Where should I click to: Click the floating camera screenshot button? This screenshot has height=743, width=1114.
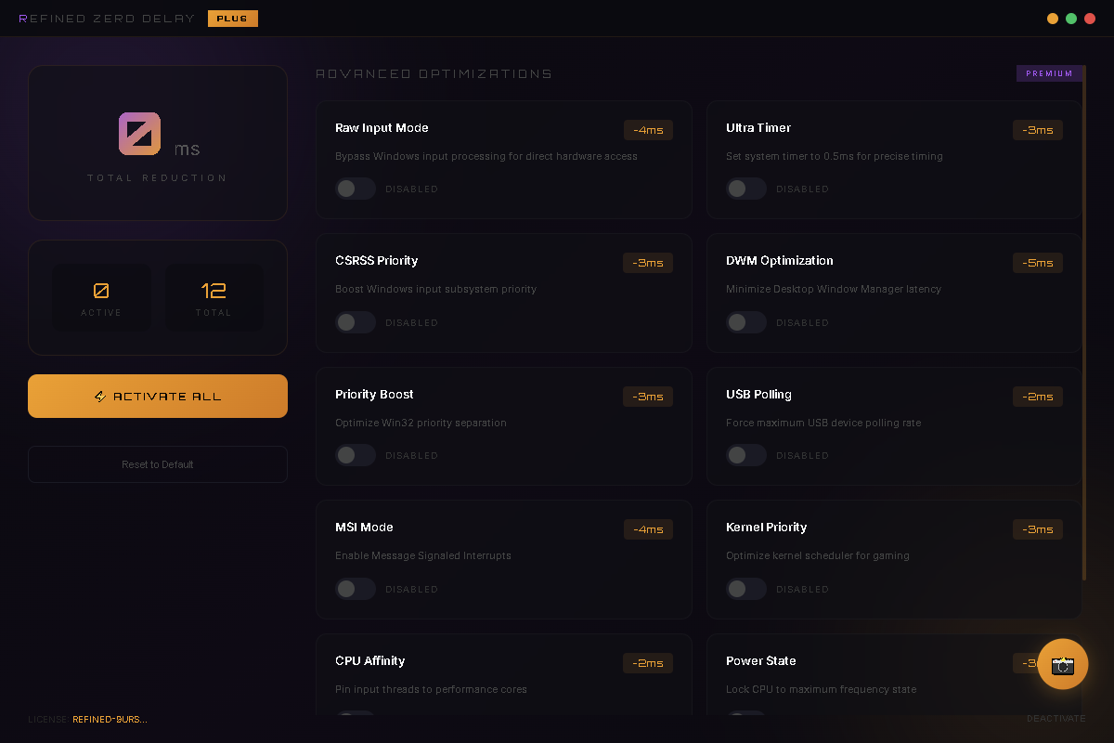[1062, 664]
